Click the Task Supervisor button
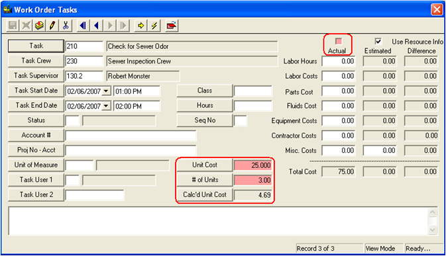446x256 pixels. point(36,75)
